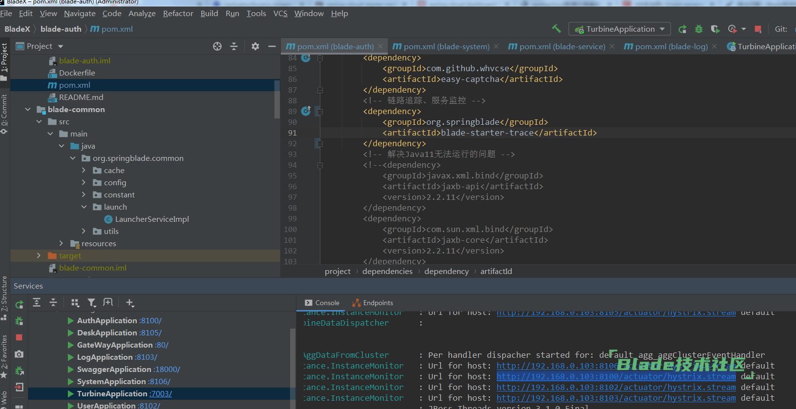Open services in new tab icon
The image size is (796, 409).
(x=108, y=303)
